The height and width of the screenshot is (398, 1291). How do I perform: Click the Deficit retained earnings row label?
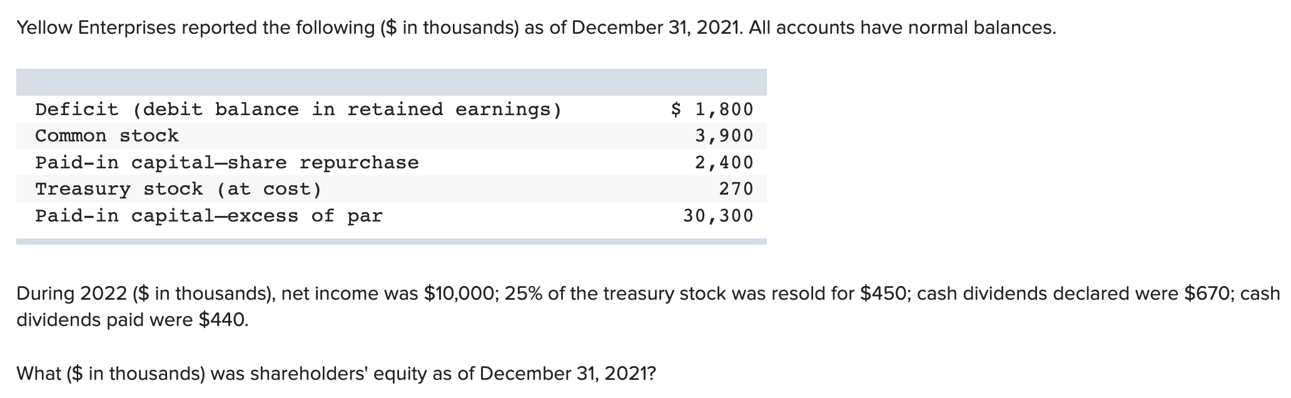(298, 110)
